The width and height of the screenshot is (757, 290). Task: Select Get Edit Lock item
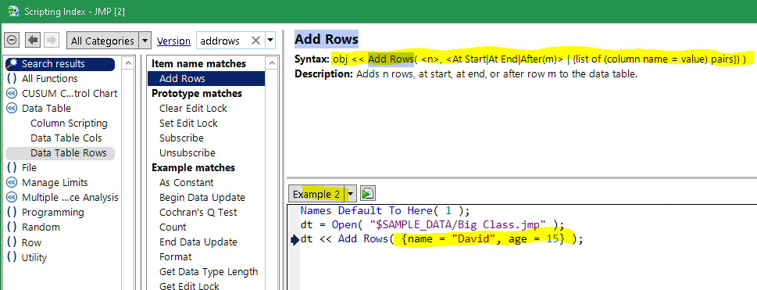(x=189, y=286)
